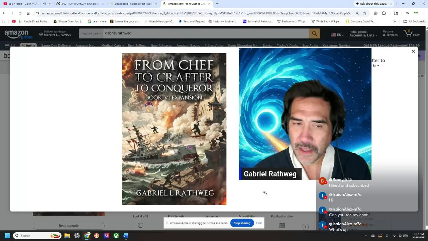
Task: Click the address bar URL
Action: tap(197, 13)
